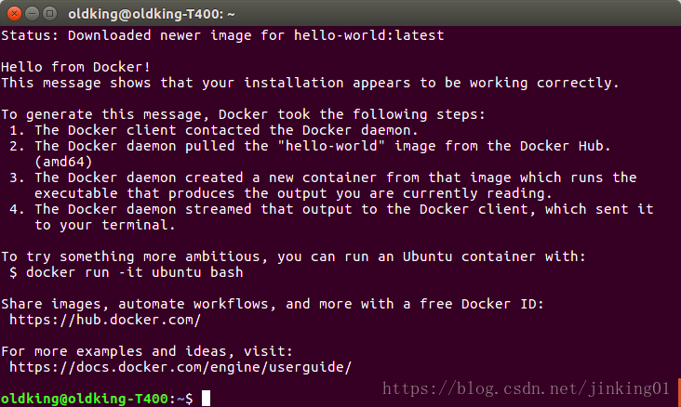Screen dimensions: 681x407
Task: Open the hub.docker.com link
Action: point(105,320)
